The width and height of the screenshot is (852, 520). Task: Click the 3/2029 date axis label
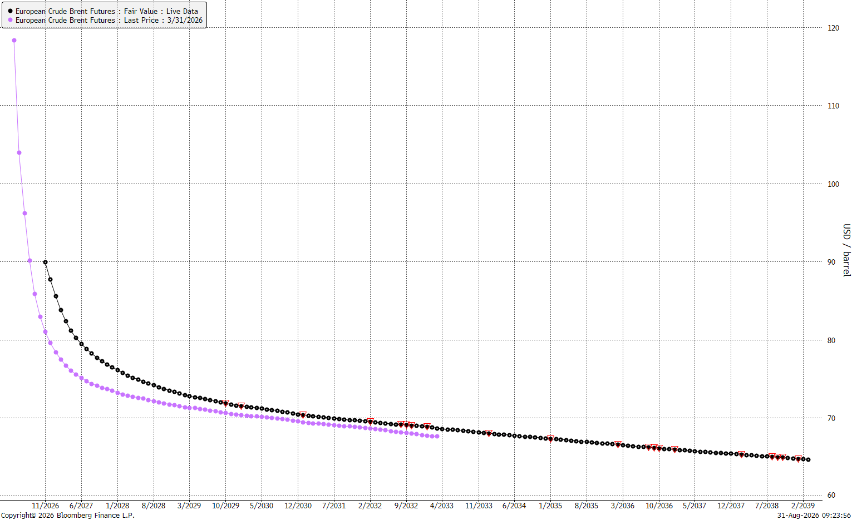click(x=189, y=506)
